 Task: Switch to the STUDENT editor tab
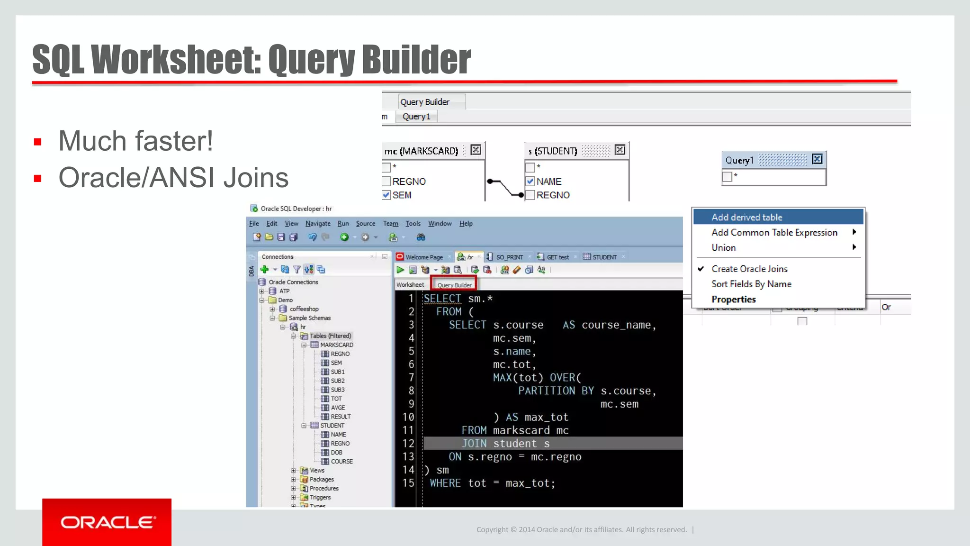coord(604,257)
